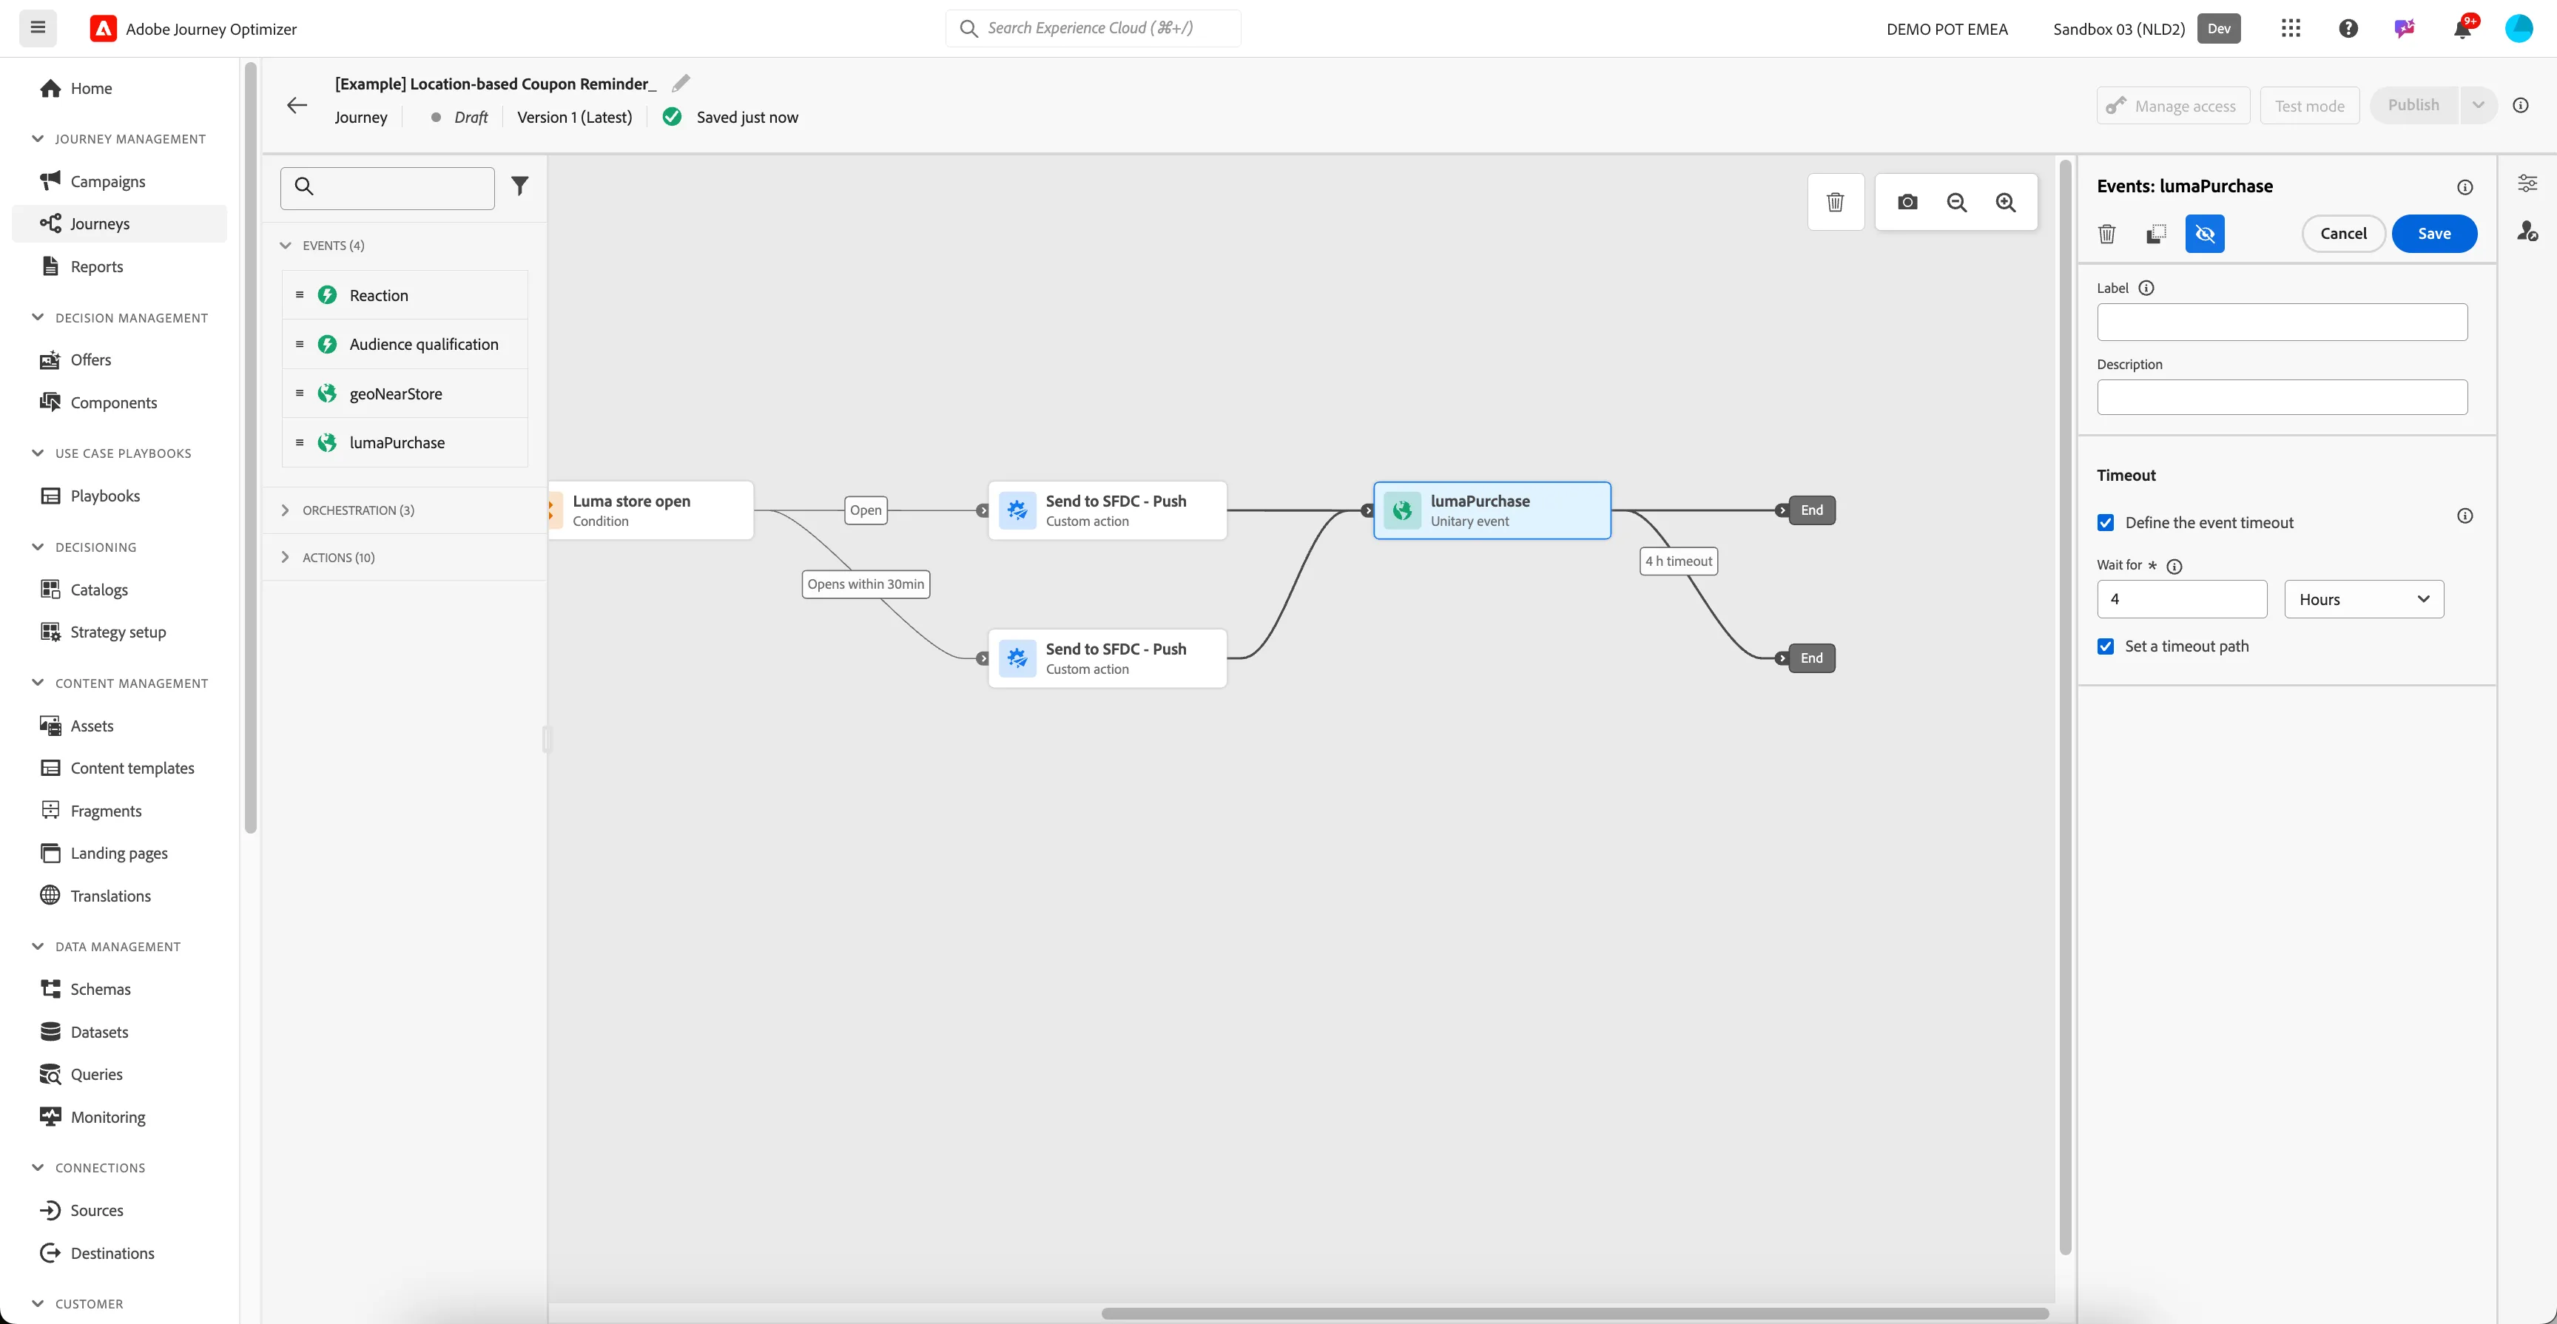The width and height of the screenshot is (2557, 1324).
Task: Select the Reaction event in palette
Action: click(405, 296)
